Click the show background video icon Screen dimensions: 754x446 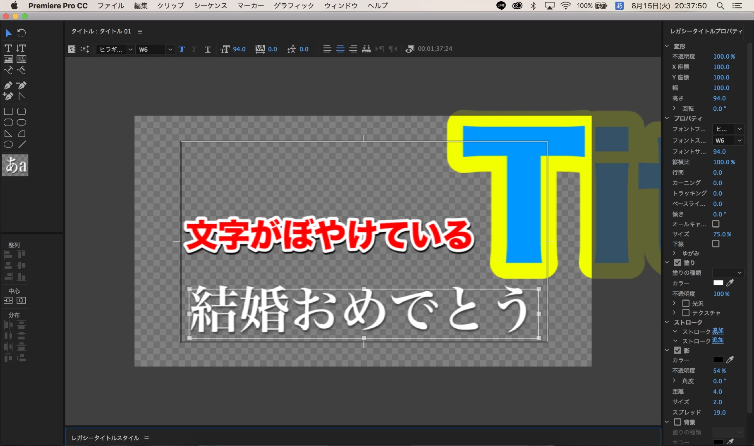point(409,49)
